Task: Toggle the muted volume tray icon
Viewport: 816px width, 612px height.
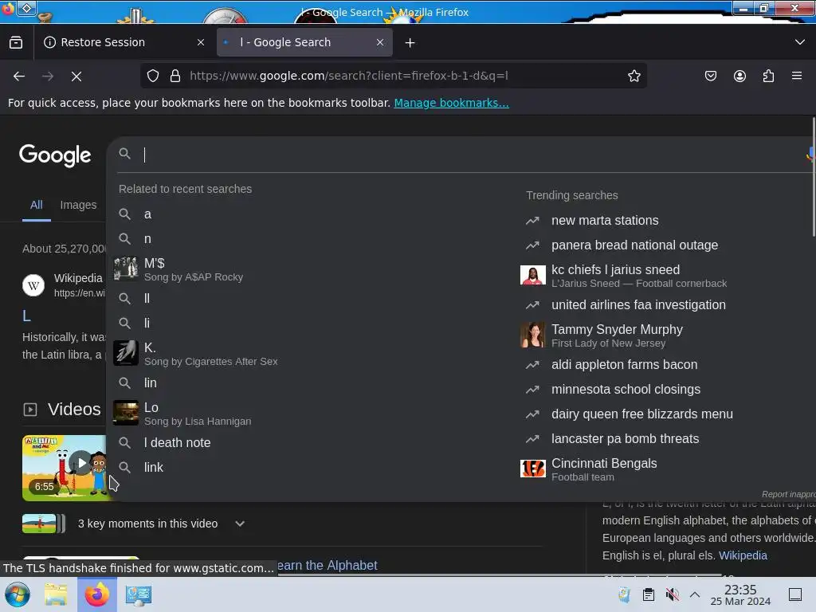Action: pos(673,594)
